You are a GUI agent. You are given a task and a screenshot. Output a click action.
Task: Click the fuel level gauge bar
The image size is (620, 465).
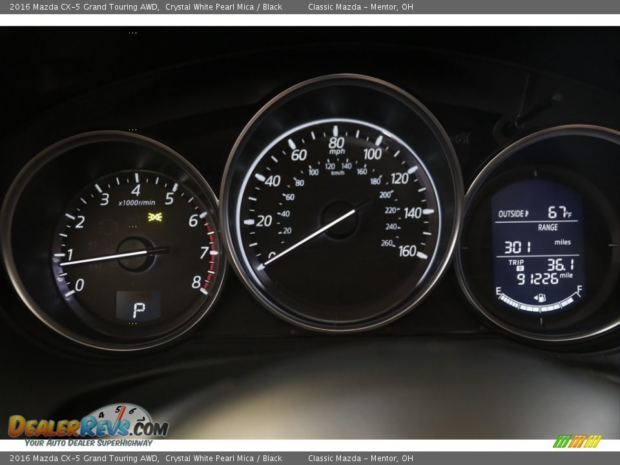coord(538,305)
